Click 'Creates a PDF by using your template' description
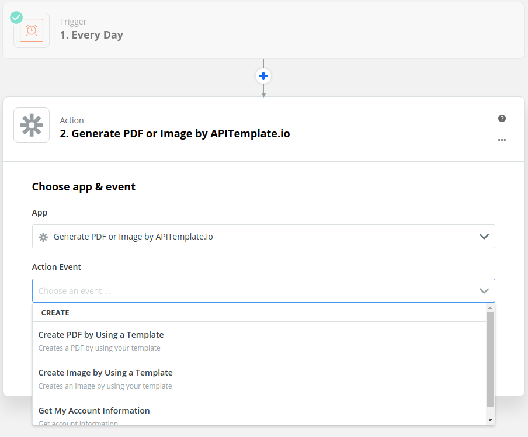The width and height of the screenshot is (528, 437). click(99, 348)
